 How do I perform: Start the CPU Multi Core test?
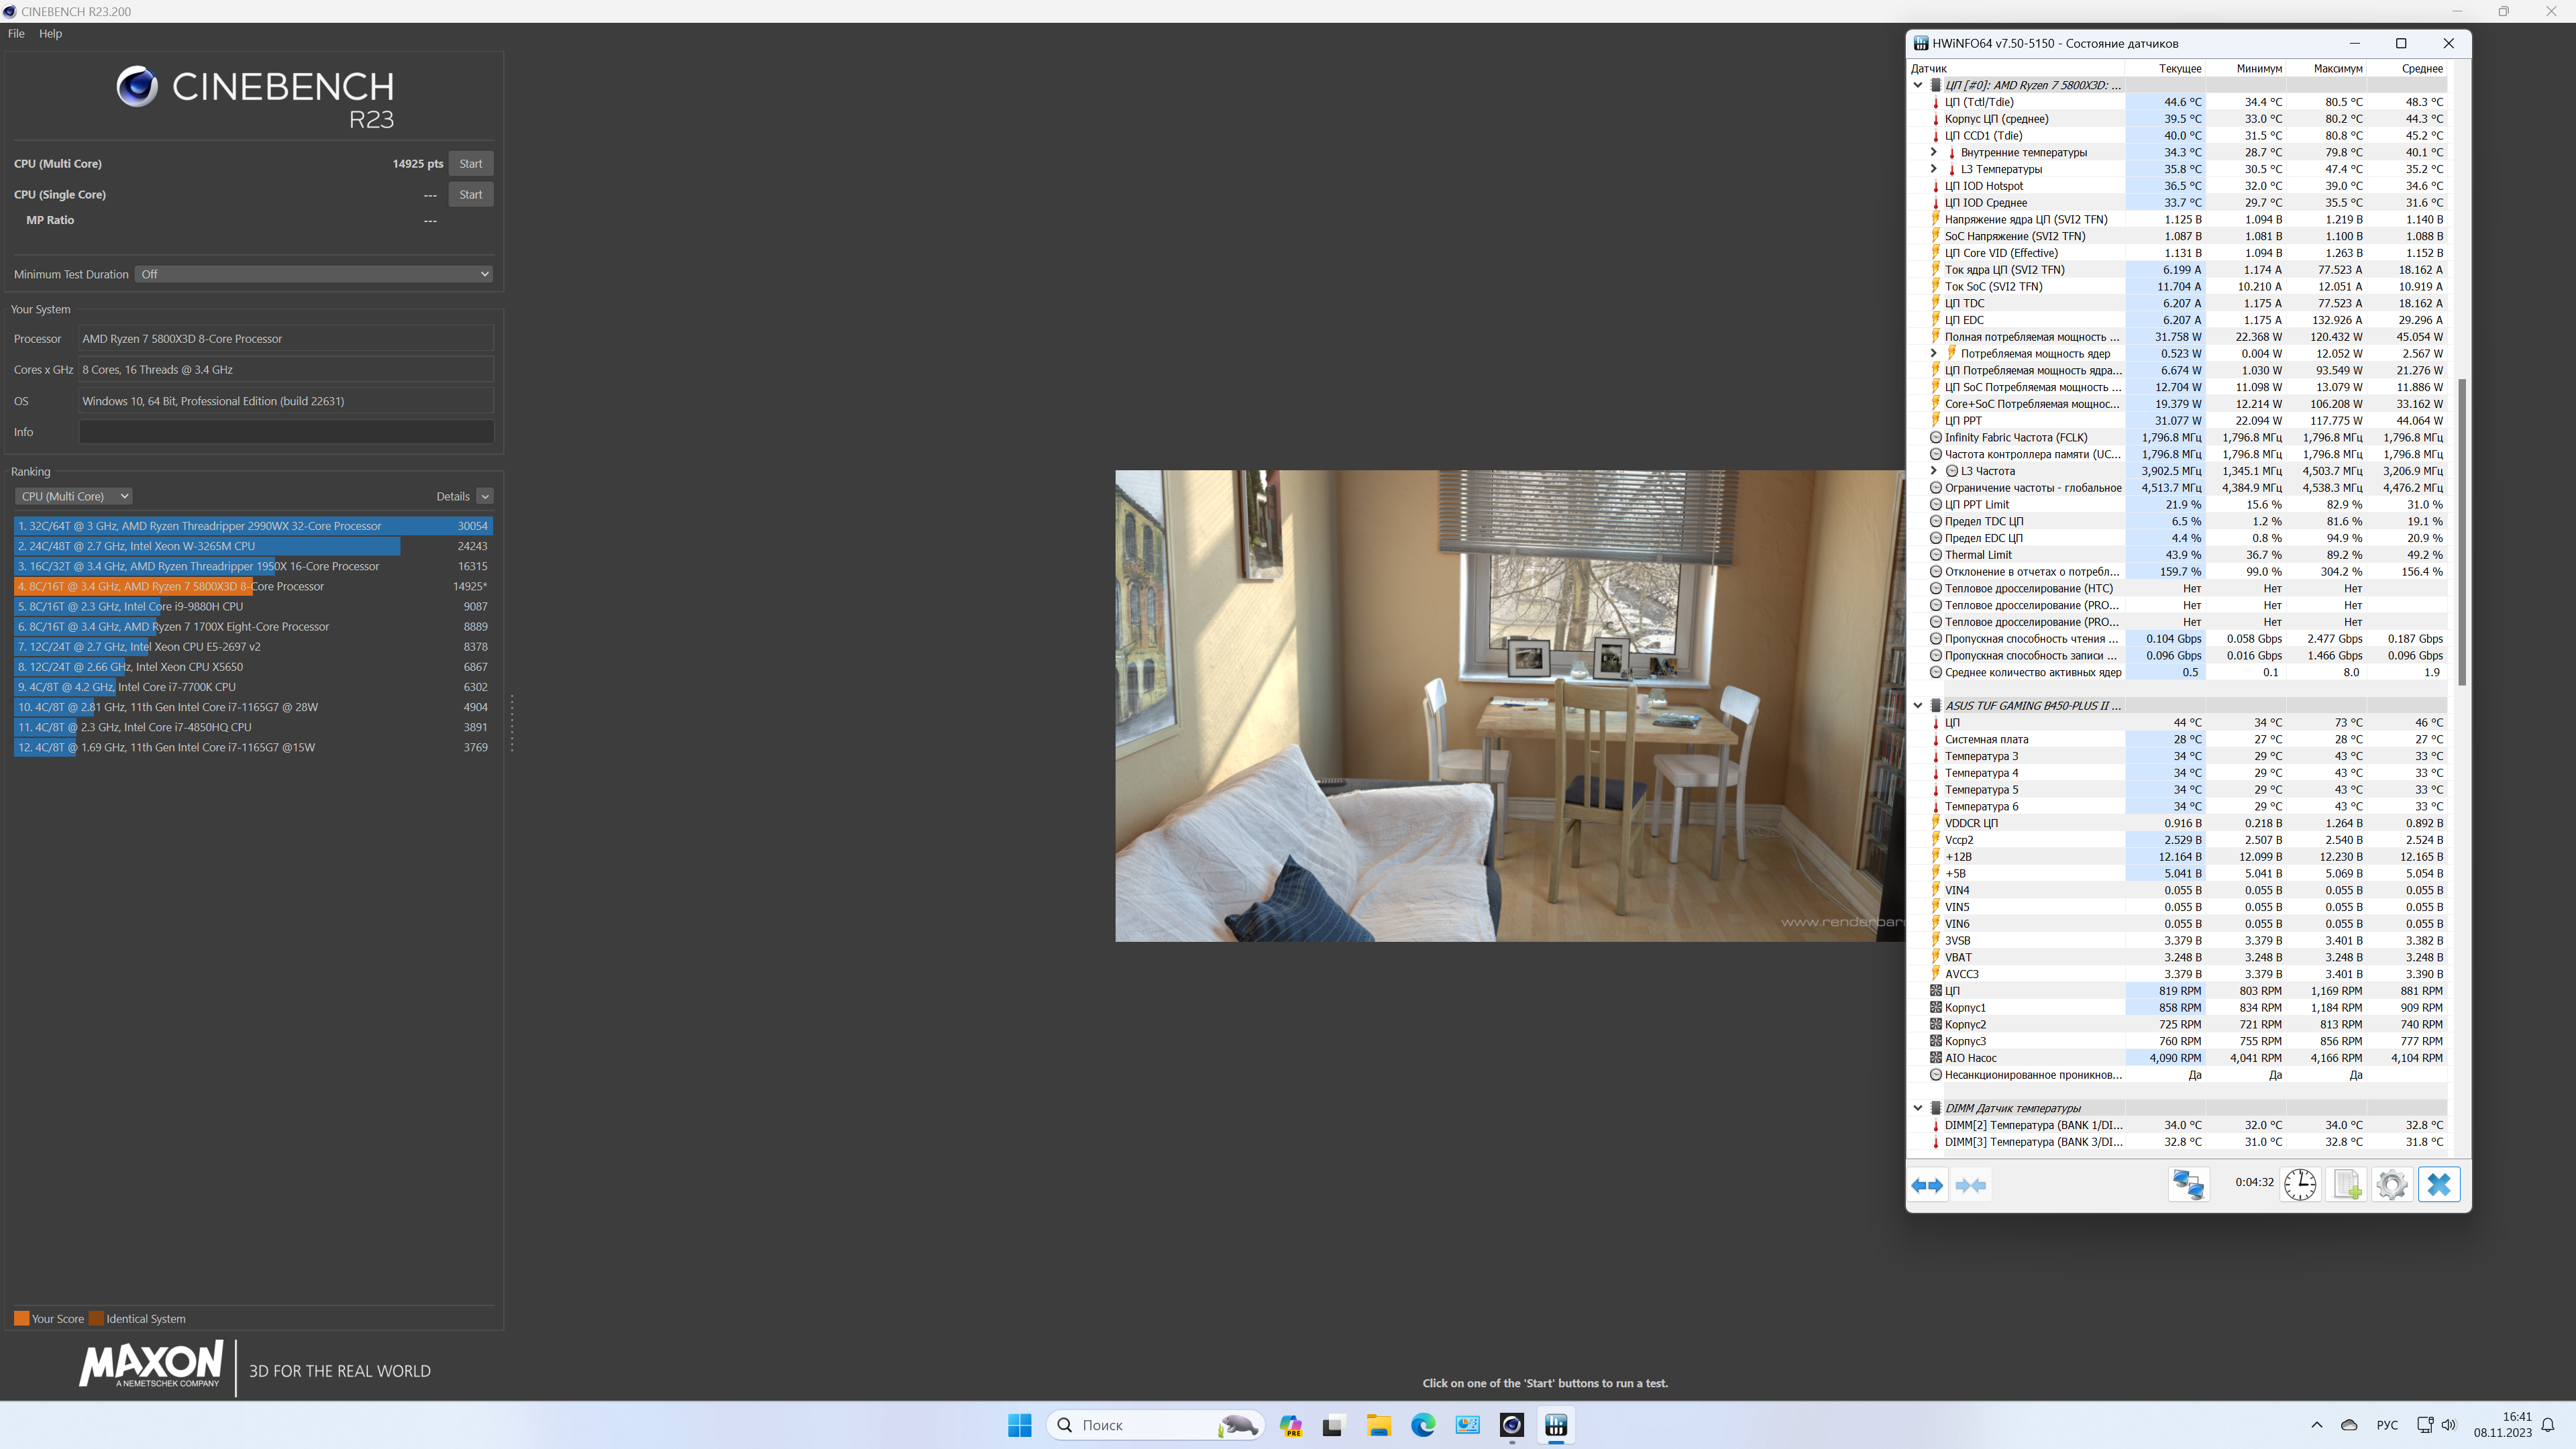point(470,164)
